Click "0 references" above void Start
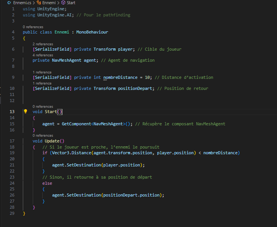The height and width of the screenshot is (227, 277). coord(43,107)
